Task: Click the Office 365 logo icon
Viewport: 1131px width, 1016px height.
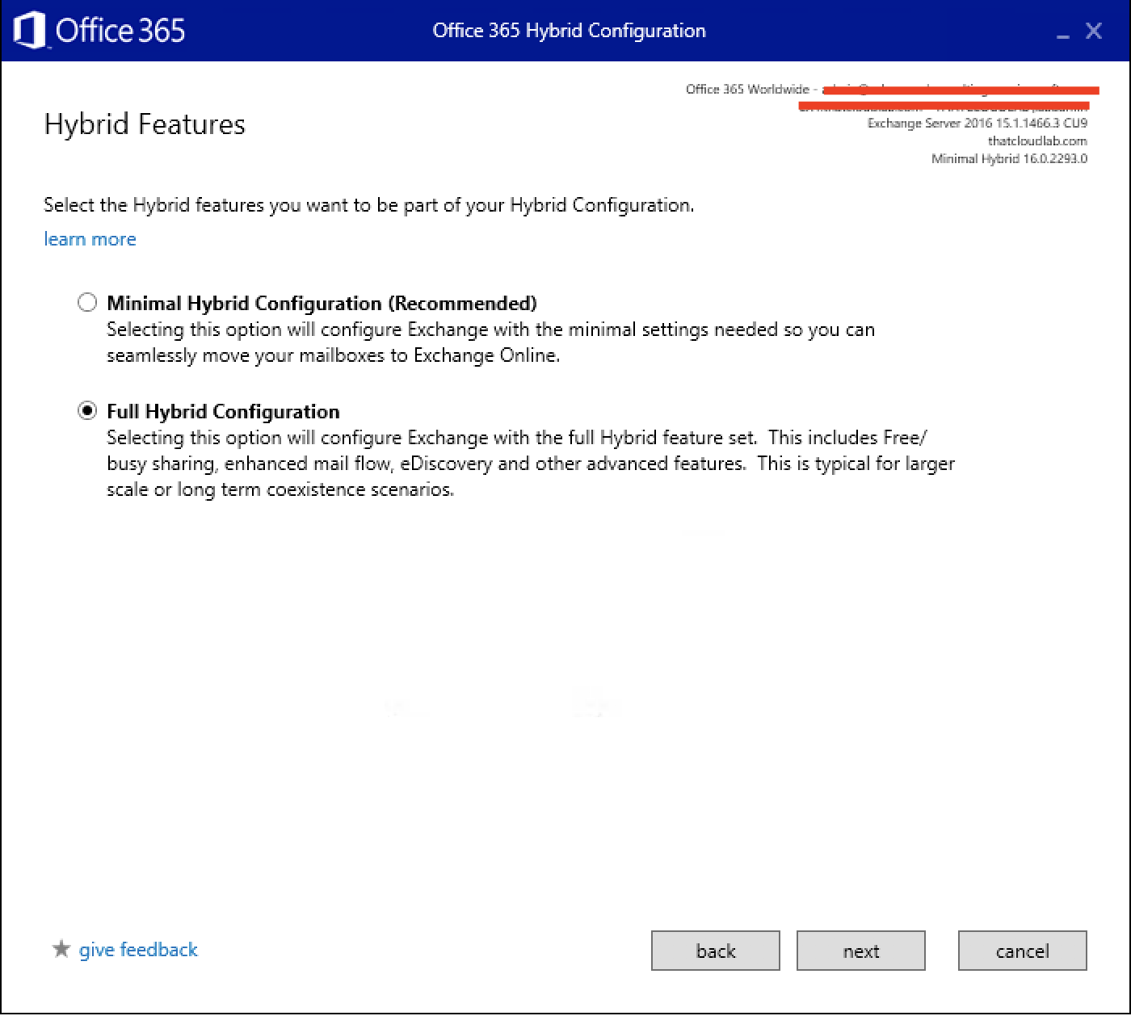Action: coord(30,31)
